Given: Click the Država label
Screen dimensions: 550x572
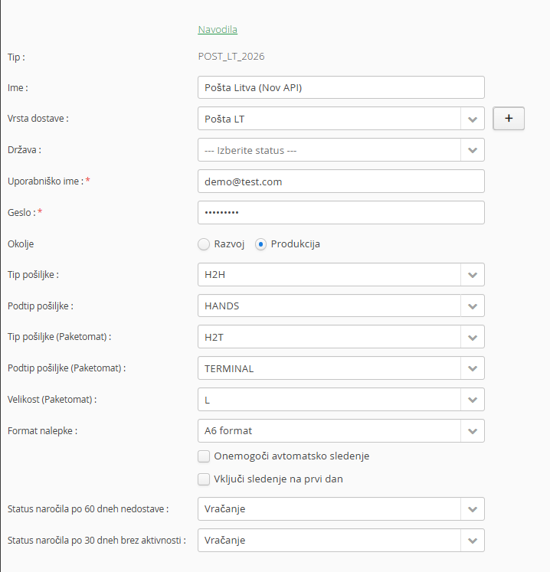Looking at the screenshot, I should click(x=25, y=150).
